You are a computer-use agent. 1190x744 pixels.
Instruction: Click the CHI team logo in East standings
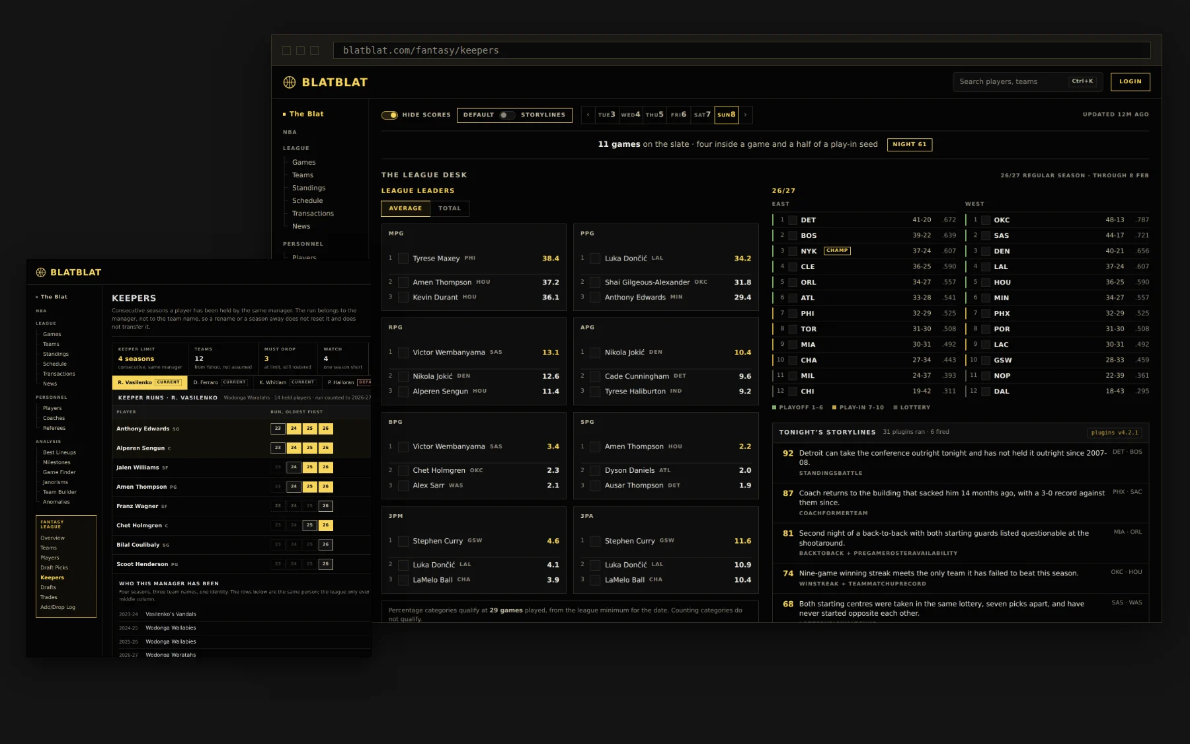[x=793, y=392]
